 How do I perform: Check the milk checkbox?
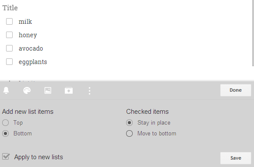coord(9,22)
